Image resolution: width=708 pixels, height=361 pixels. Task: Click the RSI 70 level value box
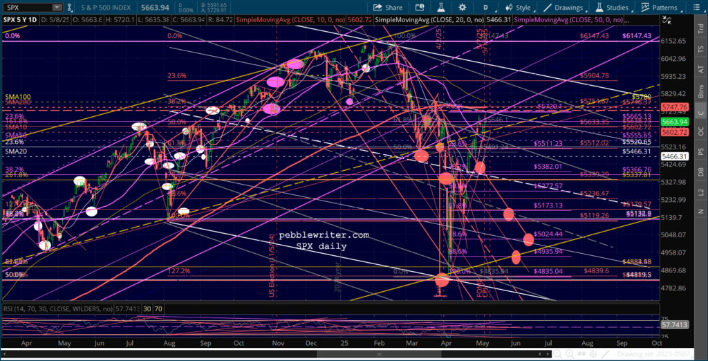[158, 309]
